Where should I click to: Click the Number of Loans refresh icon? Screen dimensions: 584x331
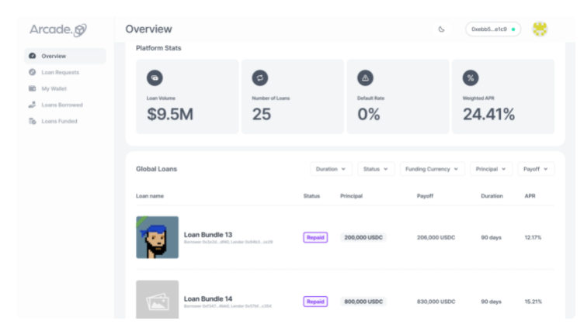[x=260, y=78]
